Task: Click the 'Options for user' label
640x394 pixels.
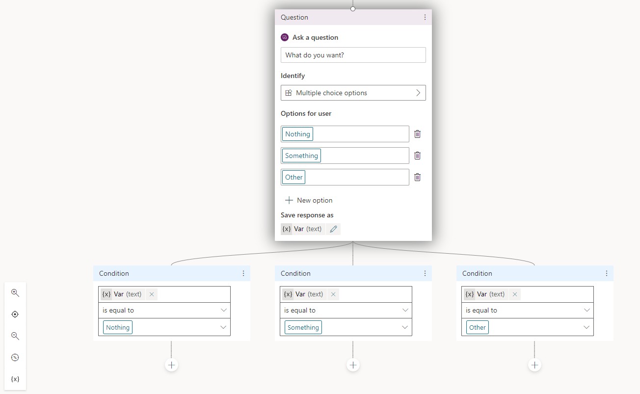Action: pos(306,113)
